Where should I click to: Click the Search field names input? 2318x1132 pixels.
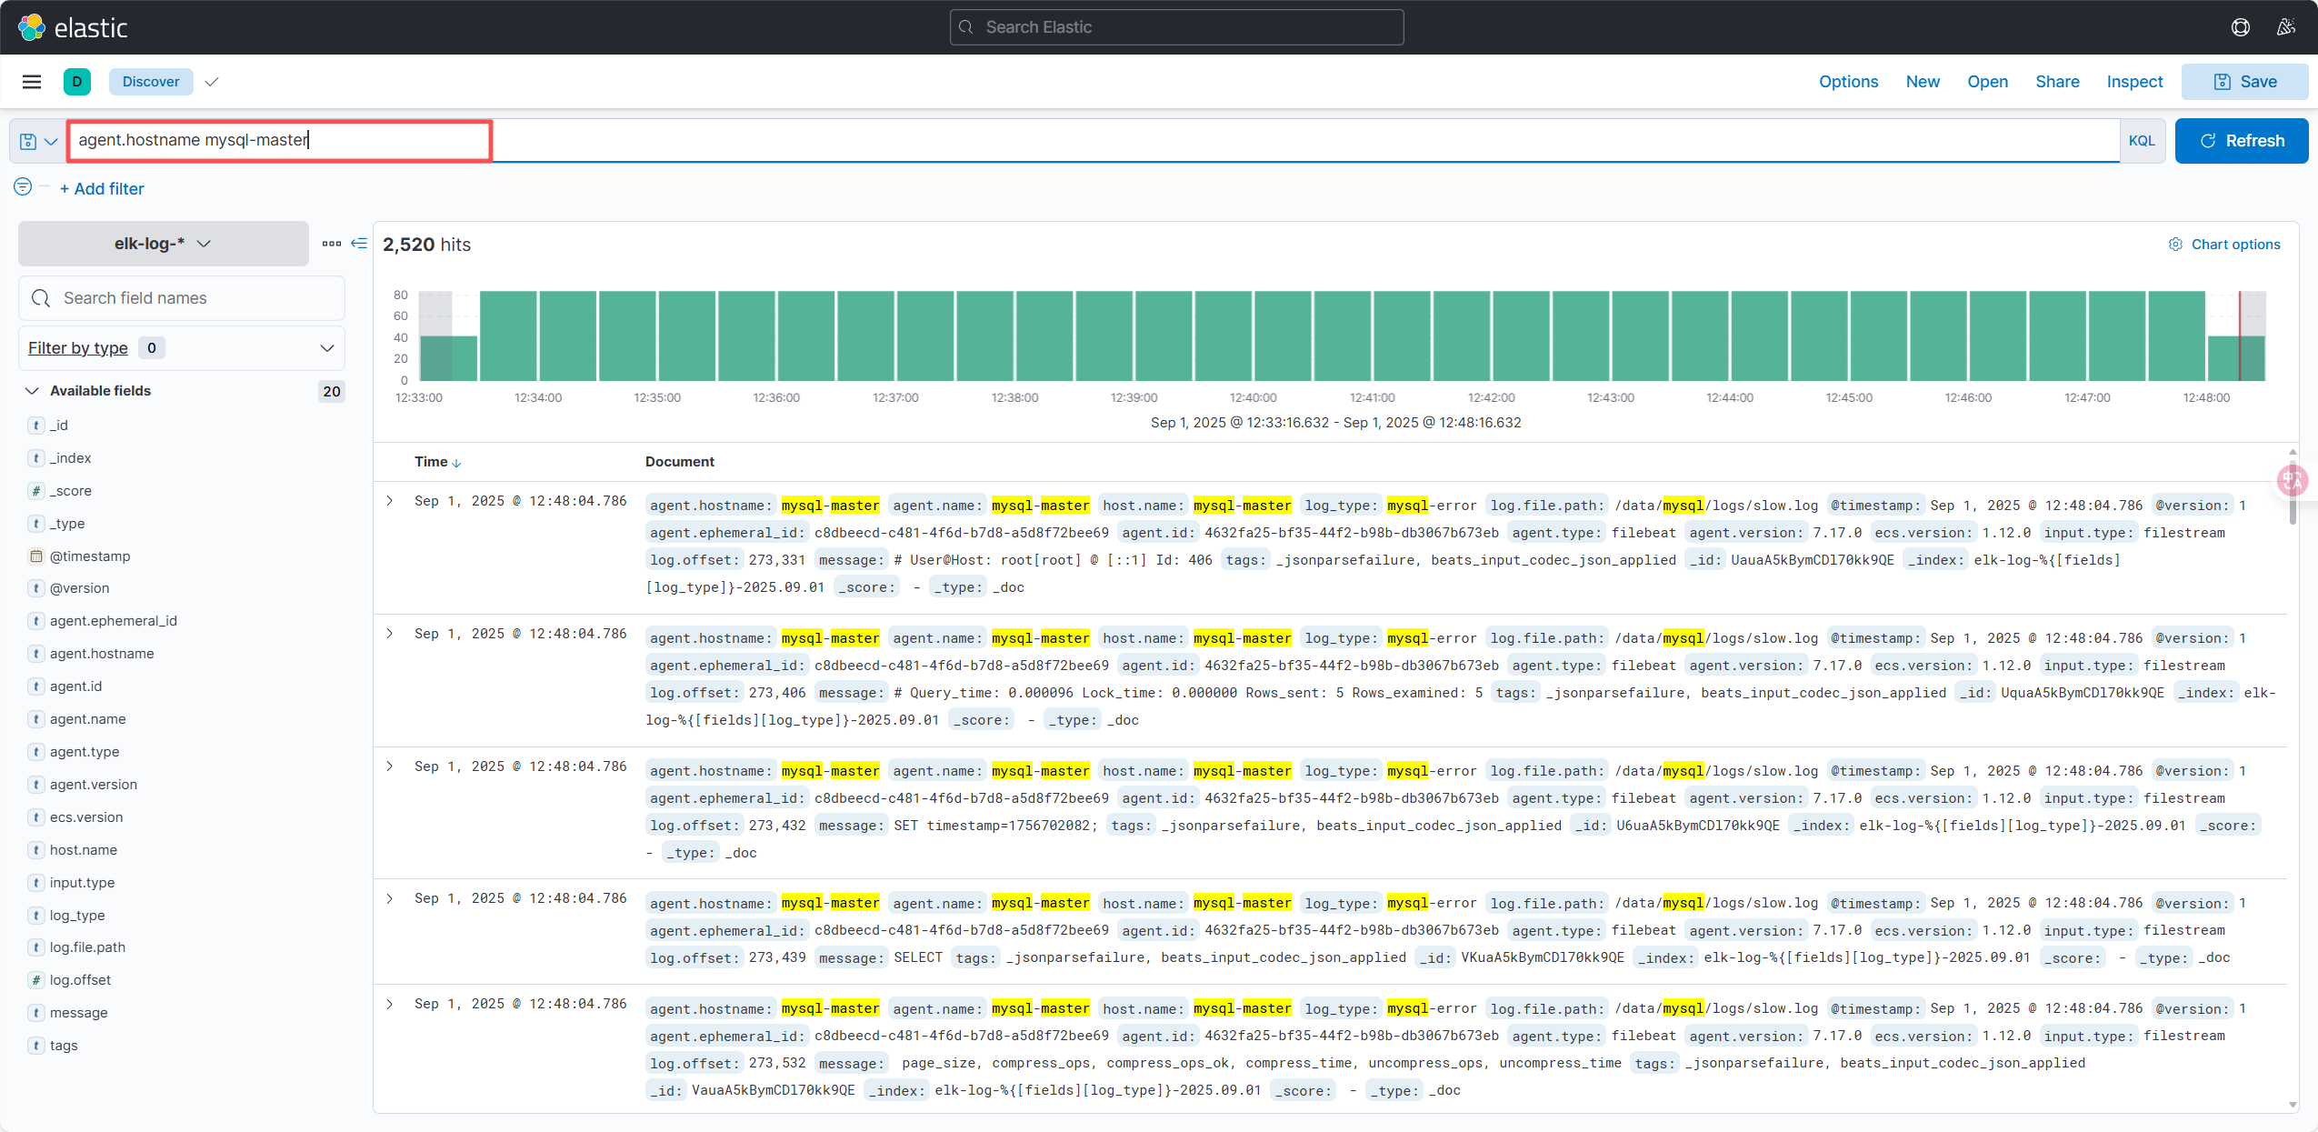click(x=182, y=298)
